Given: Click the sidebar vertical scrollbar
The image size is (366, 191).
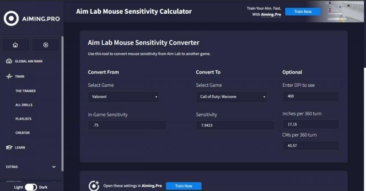Looking at the screenshot, I should point(63,91).
